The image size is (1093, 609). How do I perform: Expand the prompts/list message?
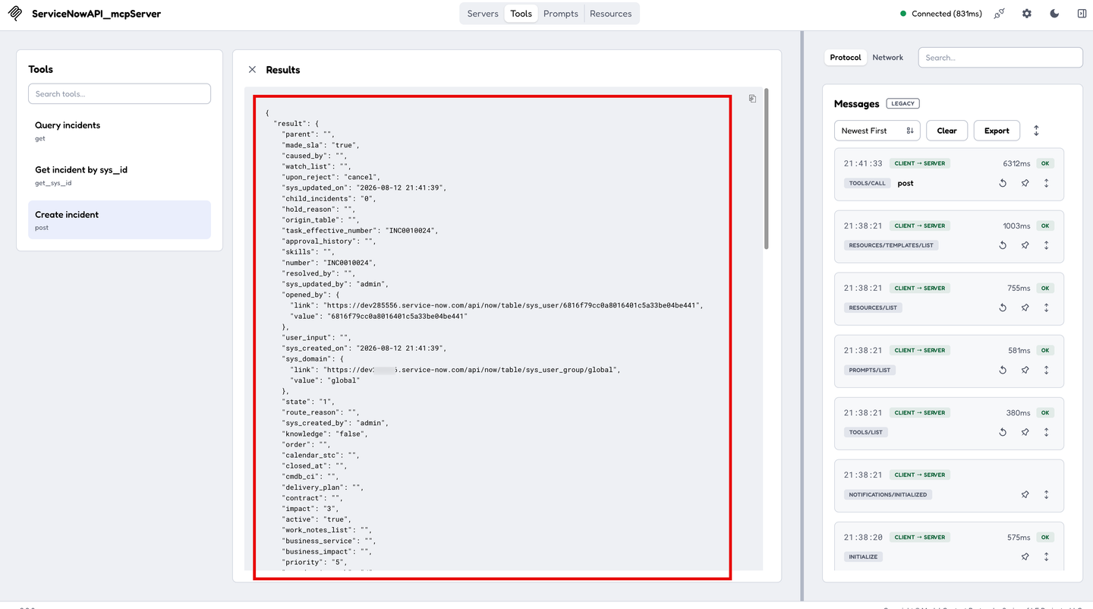(1047, 370)
